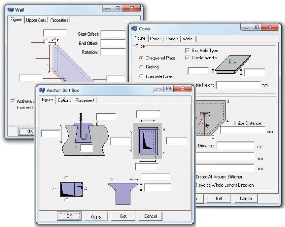
Task: Select the Grating type option
Action: pos(141,67)
